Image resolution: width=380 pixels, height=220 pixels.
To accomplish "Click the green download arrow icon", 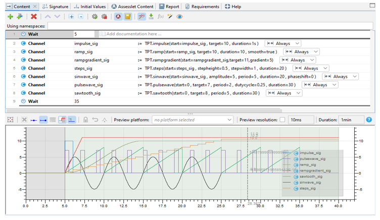I will tap(151, 17).
